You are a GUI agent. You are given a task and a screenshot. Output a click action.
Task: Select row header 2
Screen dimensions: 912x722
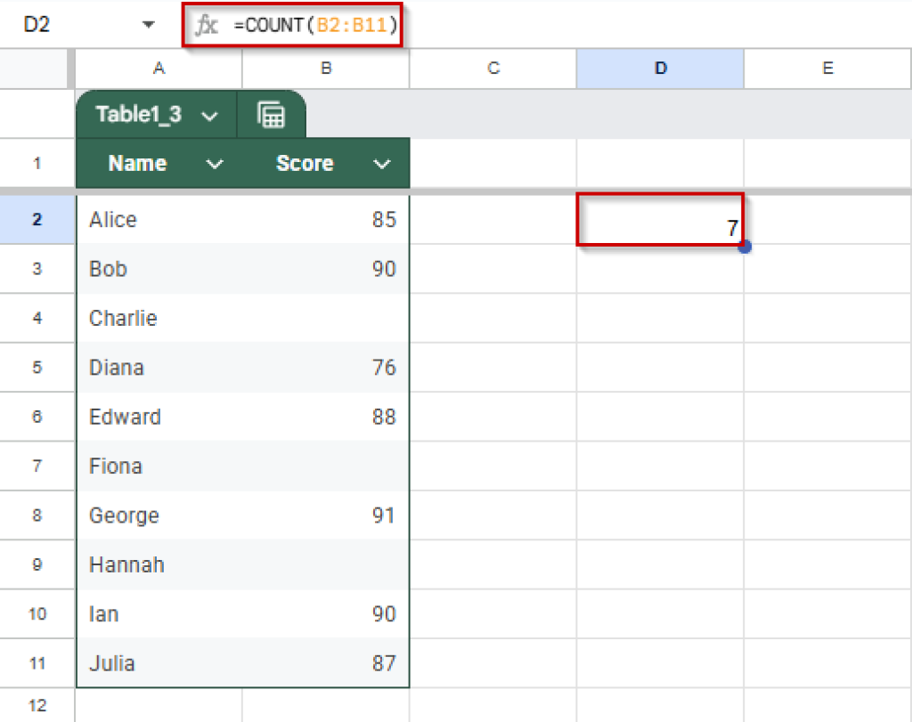pos(37,220)
